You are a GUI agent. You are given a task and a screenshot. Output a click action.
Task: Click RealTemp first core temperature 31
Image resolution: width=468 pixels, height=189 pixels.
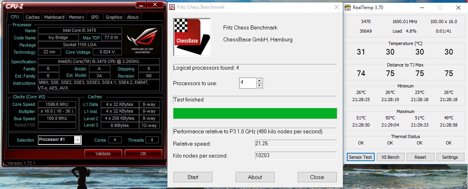tap(361, 52)
